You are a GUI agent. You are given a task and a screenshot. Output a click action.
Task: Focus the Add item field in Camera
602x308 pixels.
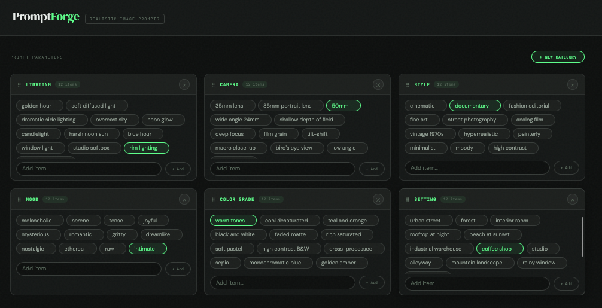[x=282, y=169]
